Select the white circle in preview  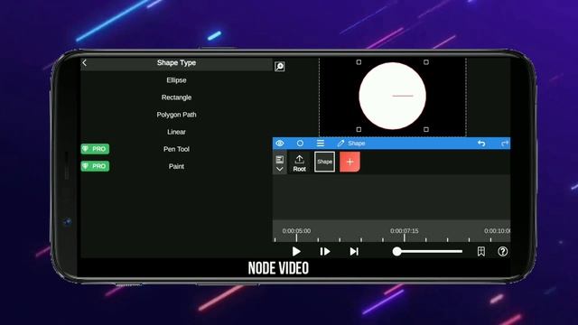pos(393,96)
